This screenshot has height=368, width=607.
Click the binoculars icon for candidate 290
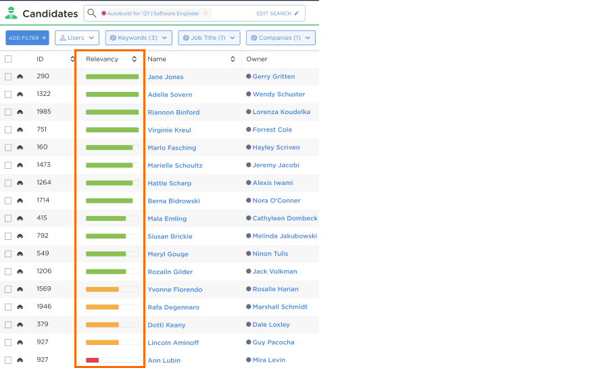pos(20,77)
